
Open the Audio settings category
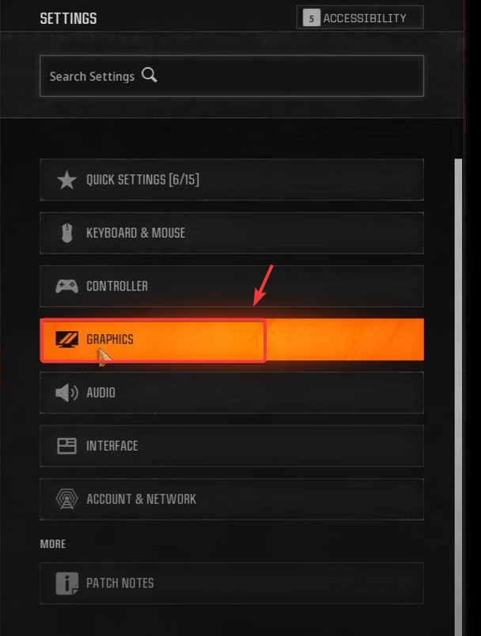[x=232, y=393]
